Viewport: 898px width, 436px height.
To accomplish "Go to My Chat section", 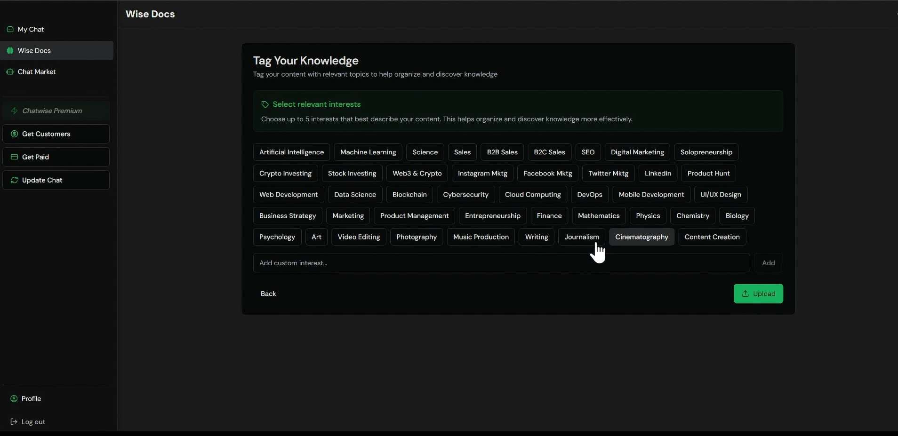I will tap(31, 29).
